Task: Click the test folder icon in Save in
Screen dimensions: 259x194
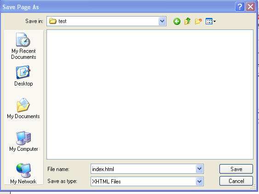Action: tap(53, 21)
